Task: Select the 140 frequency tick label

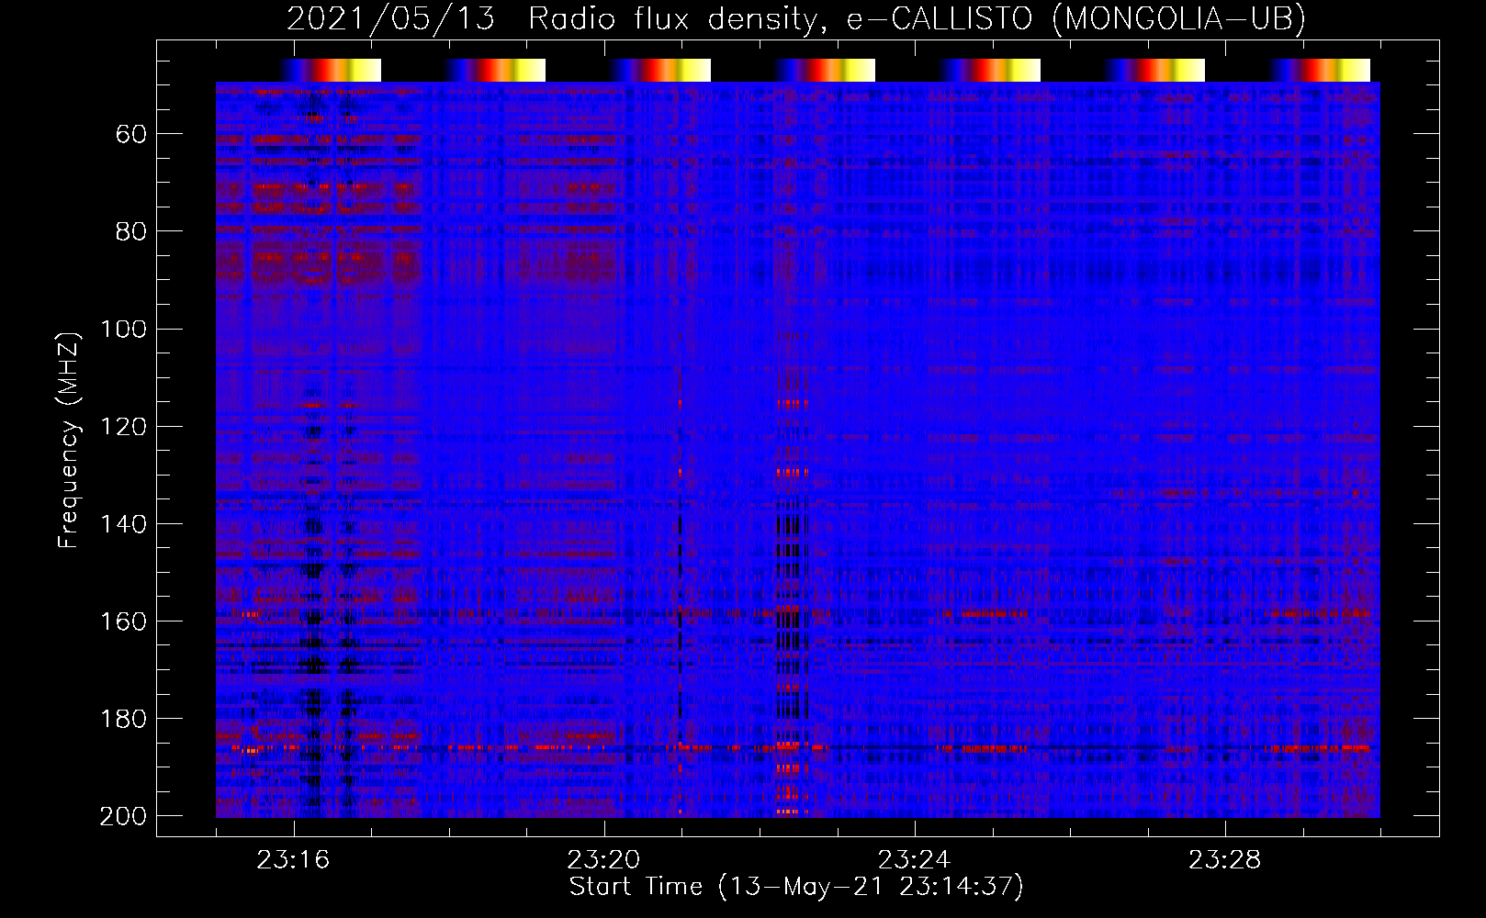Action: coord(123,524)
